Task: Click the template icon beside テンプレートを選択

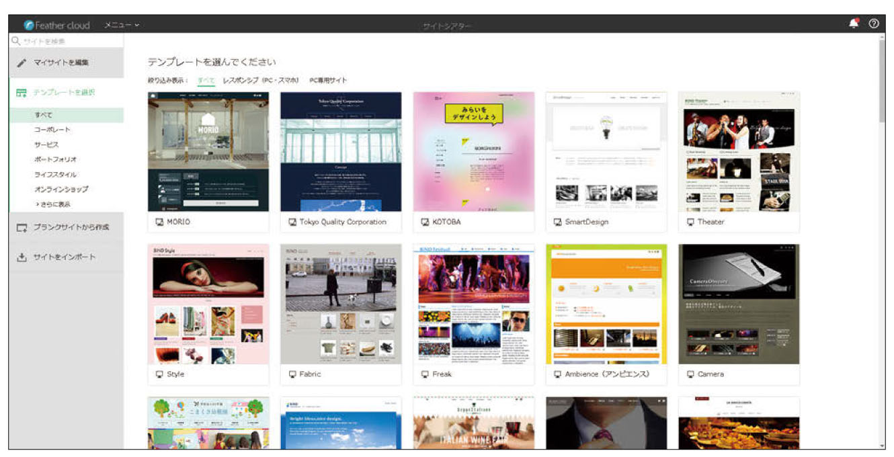Action: point(22,93)
